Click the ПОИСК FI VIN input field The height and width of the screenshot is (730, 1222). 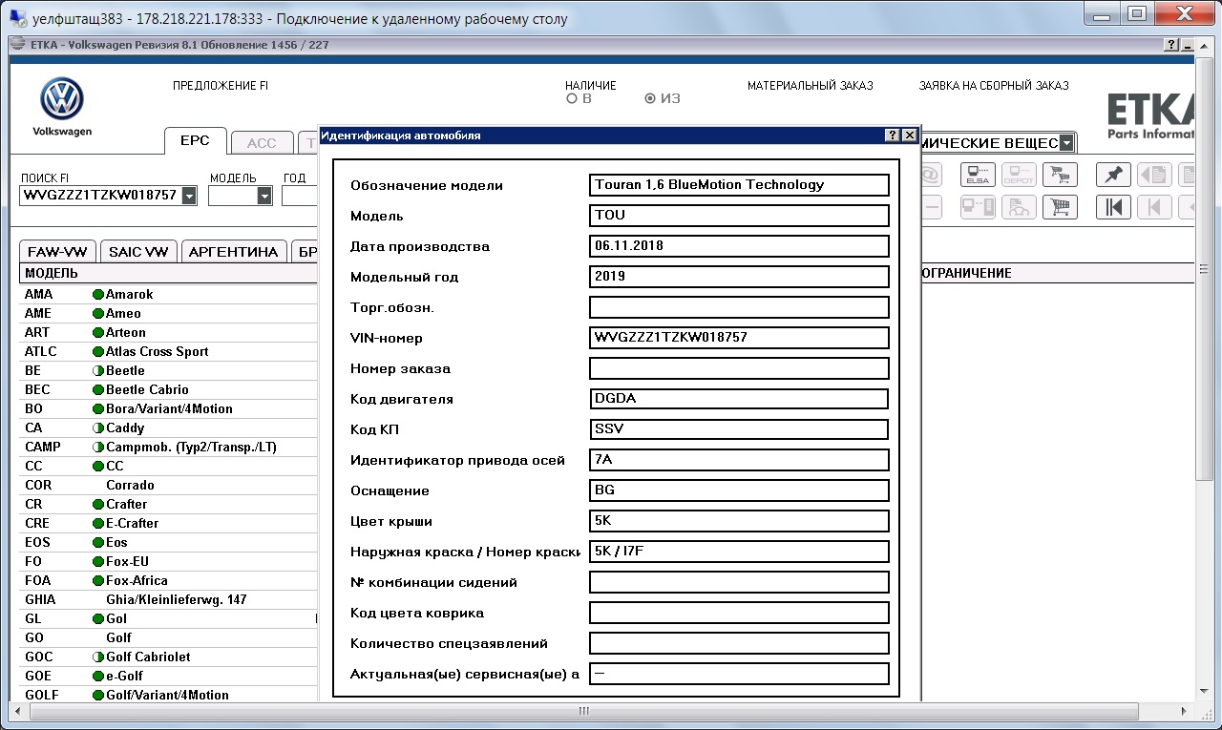(99, 195)
